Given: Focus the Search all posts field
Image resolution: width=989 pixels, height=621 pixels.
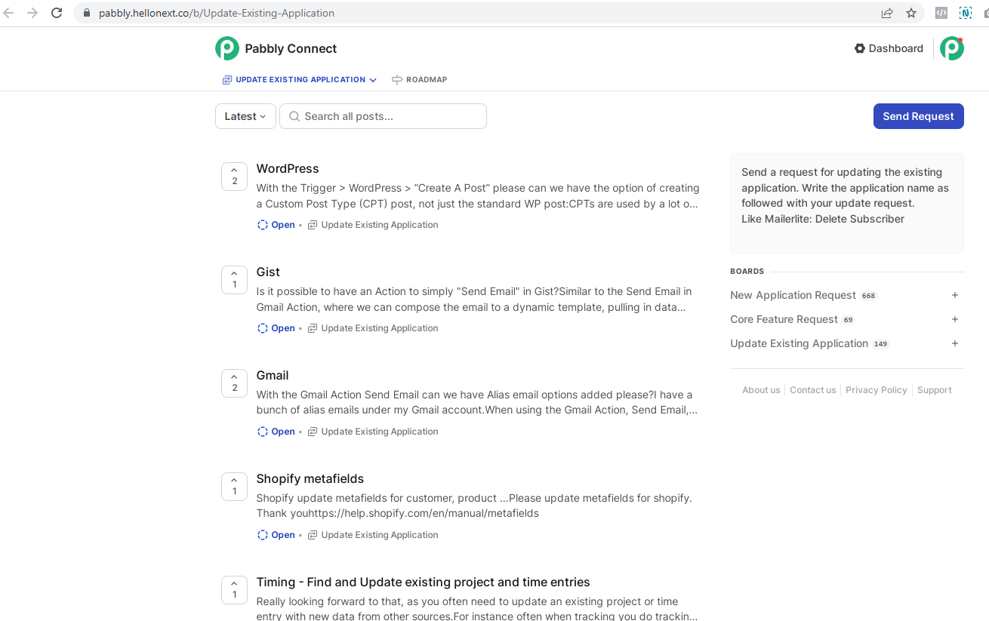Looking at the screenshot, I should coord(383,116).
